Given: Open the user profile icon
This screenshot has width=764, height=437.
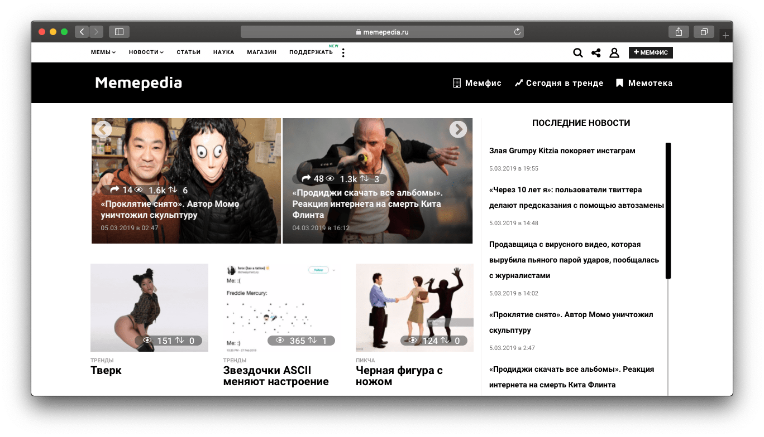Looking at the screenshot, I should point(614,53).
